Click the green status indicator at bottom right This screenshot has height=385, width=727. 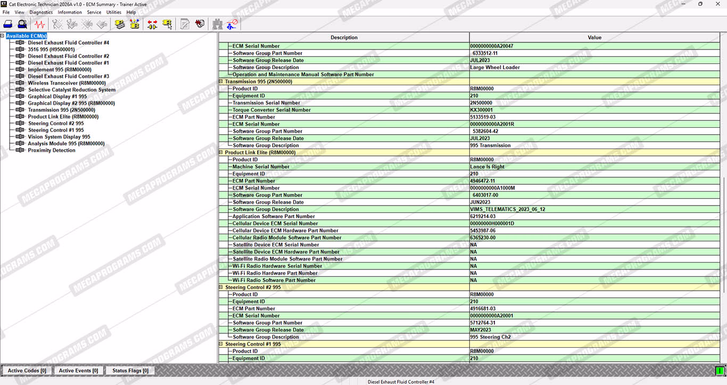point(720,371)
